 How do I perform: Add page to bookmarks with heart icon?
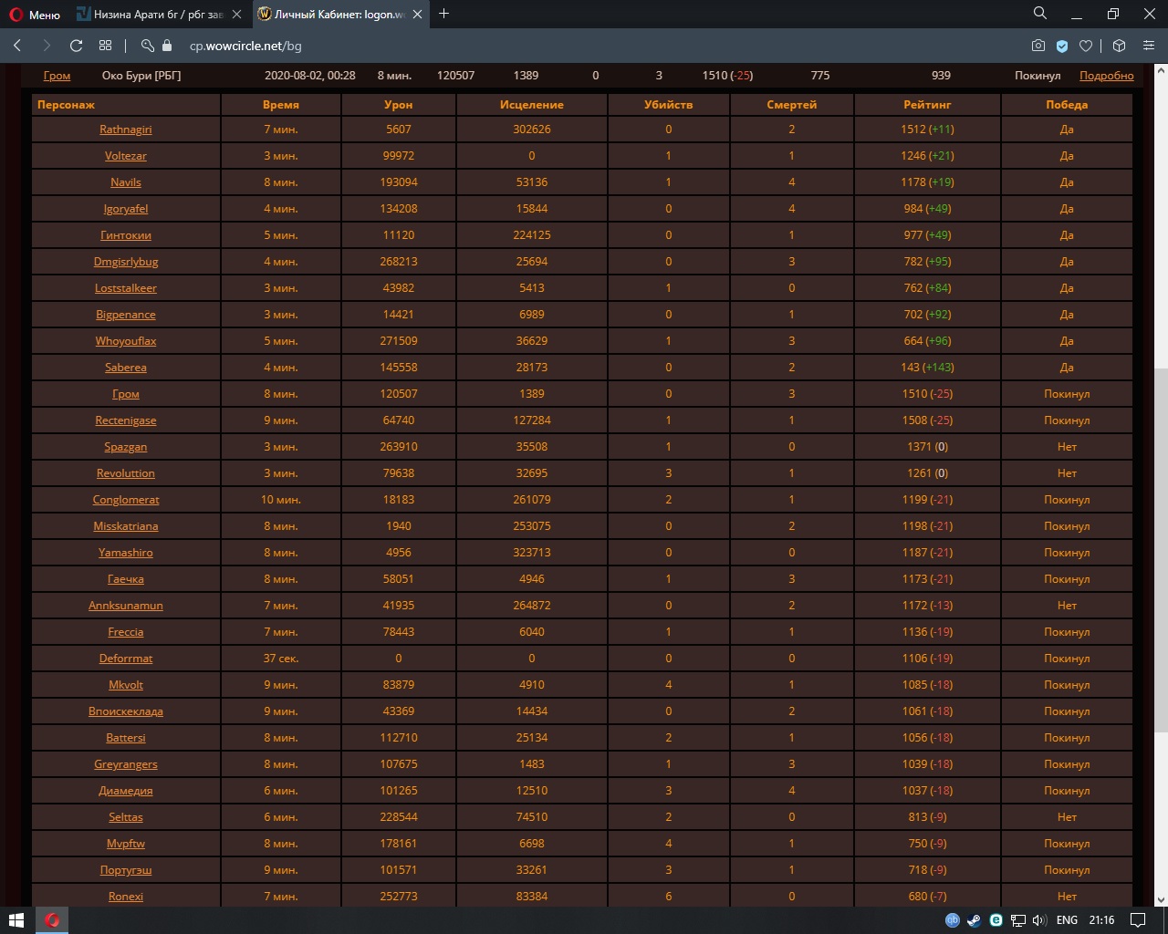click(x=1086, y=46)
